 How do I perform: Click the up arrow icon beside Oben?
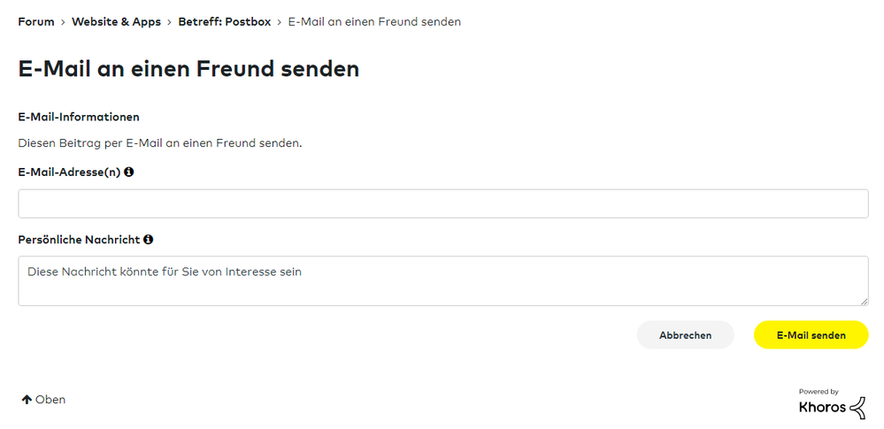click(27, 400)
